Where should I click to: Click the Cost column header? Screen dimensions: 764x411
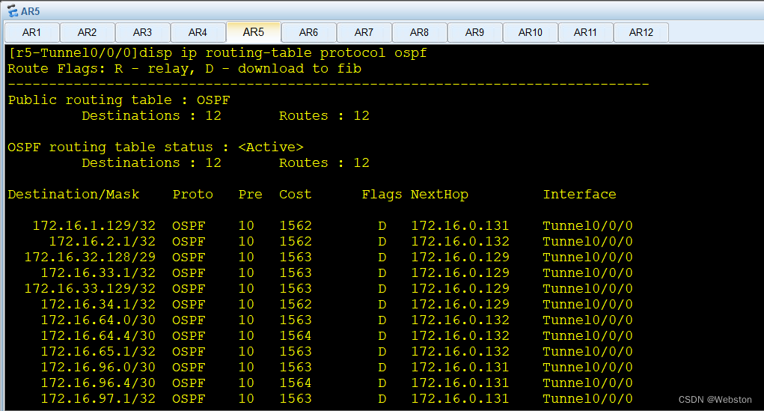click(x=296, y=195)
